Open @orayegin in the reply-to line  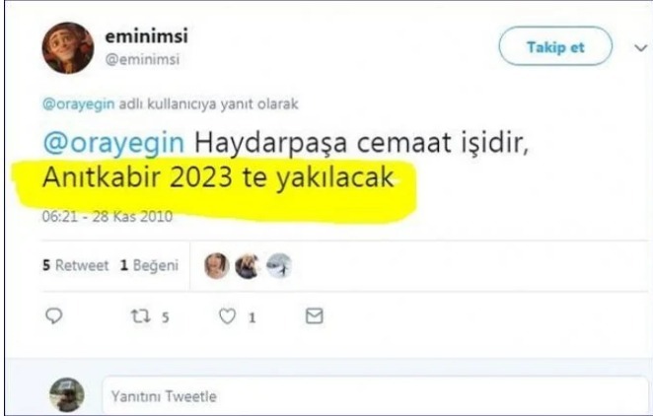pyautogui.click(x=78, y=104)
